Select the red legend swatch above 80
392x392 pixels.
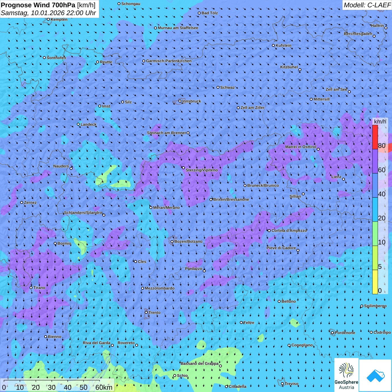pos(375,137)
